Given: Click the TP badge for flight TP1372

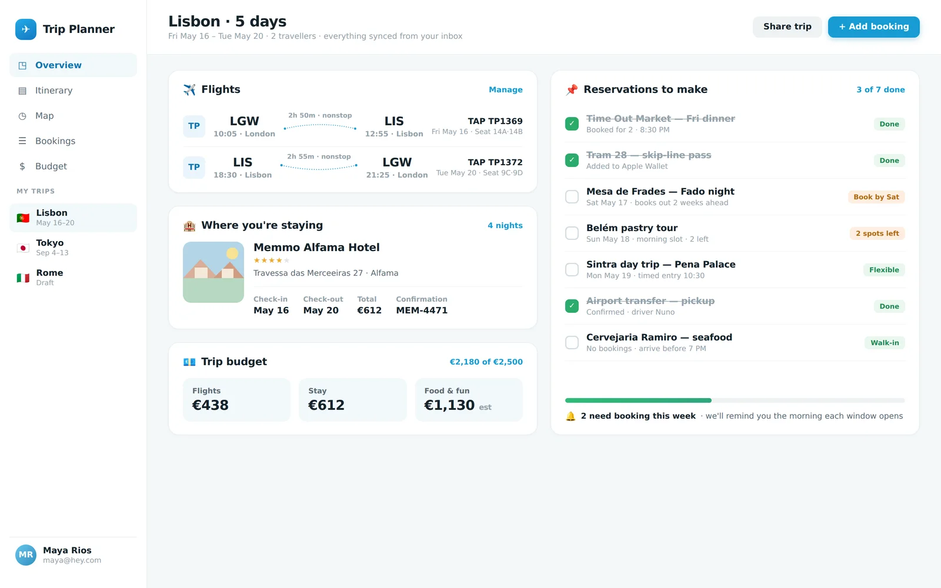Looking at the screenshot, I should pos(194,167).
